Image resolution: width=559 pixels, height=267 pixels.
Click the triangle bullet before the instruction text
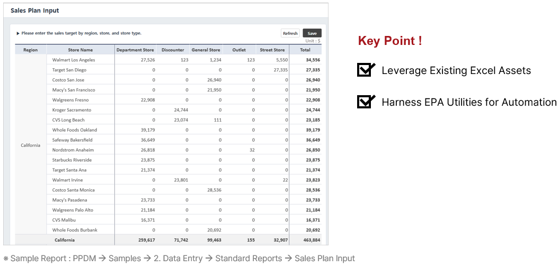tap(18, 33)
